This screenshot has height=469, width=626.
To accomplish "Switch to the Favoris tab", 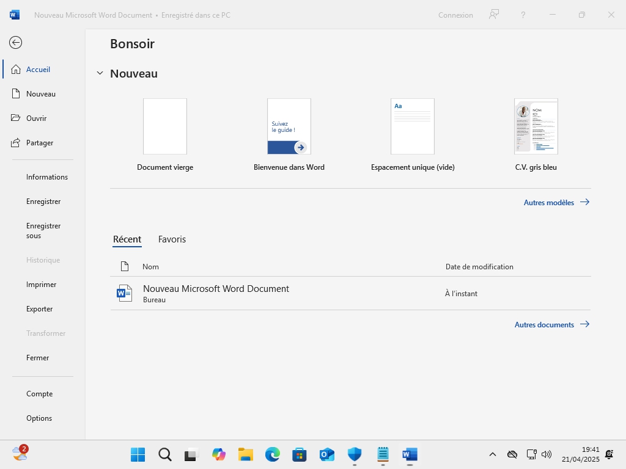I will click(172, 239).
